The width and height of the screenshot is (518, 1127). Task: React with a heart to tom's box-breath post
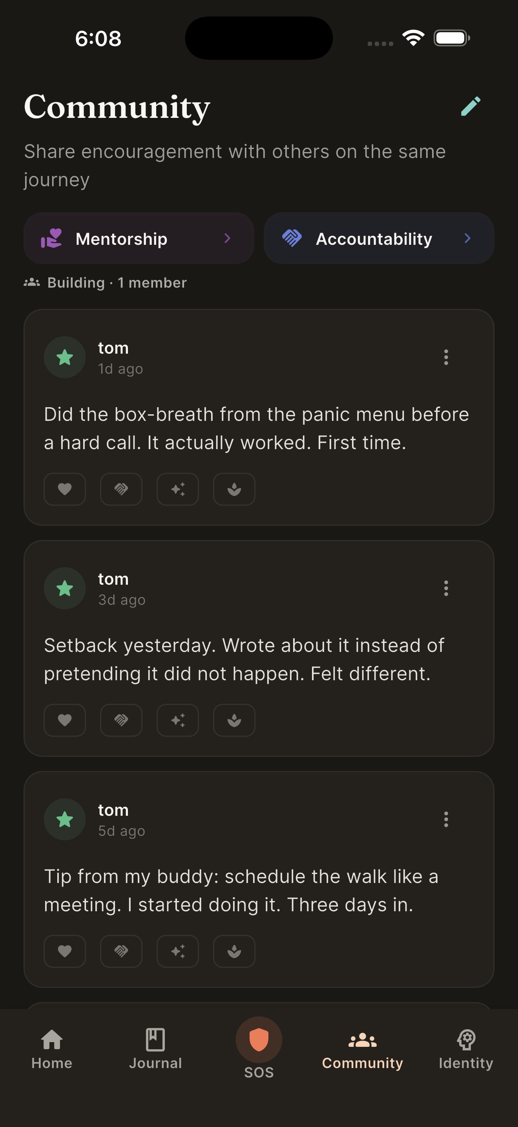[65, 489]
